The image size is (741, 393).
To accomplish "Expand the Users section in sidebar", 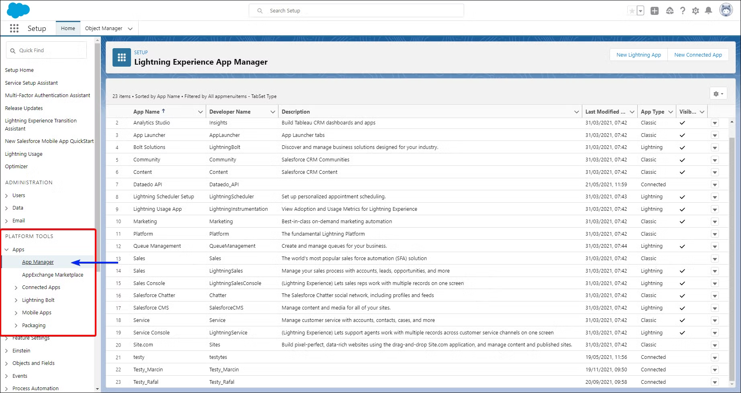I will tap(6, 196).
